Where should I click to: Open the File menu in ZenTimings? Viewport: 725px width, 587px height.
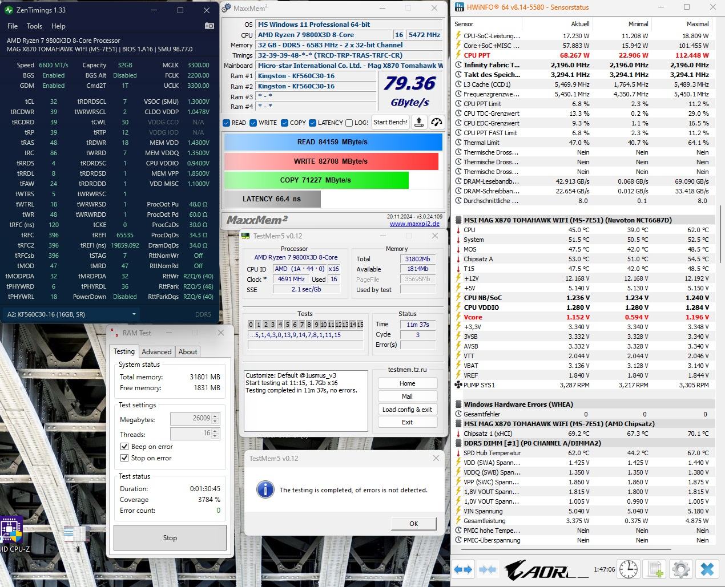tap(13, 26)
